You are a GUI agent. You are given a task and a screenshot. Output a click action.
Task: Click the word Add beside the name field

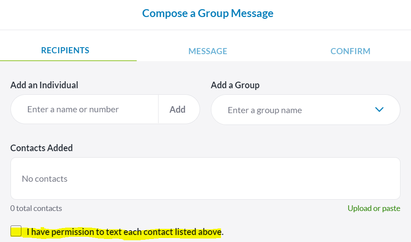tap(177, 109)
